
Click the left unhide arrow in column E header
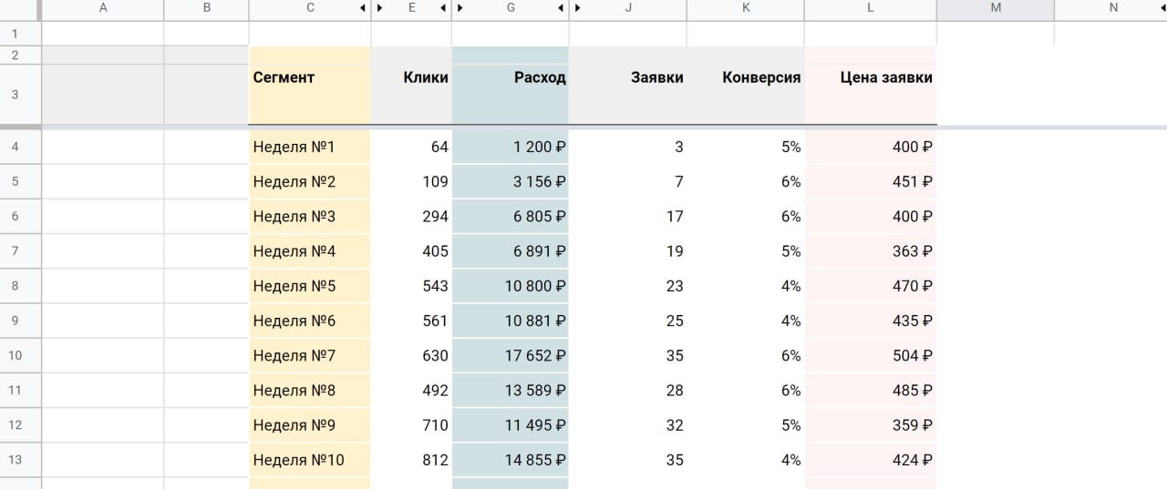[x=379, y=8]
